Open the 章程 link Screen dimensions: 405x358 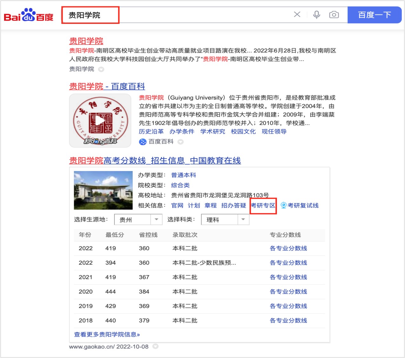[210, 205]
